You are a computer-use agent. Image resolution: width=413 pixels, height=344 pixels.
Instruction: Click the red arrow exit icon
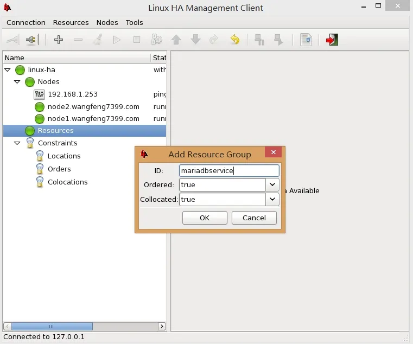click(332, 40)
